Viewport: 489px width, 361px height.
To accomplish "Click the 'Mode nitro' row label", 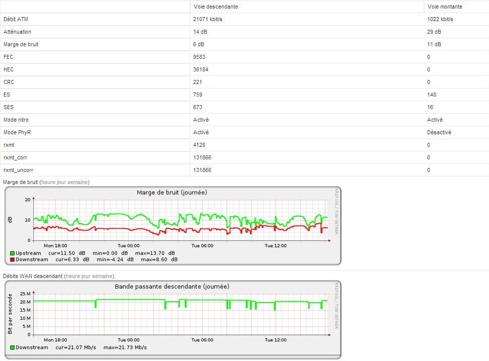I will tap(16, 120).
